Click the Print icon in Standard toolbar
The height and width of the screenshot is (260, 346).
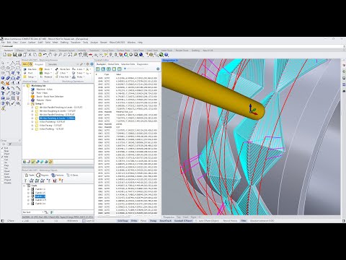(19, 55)
